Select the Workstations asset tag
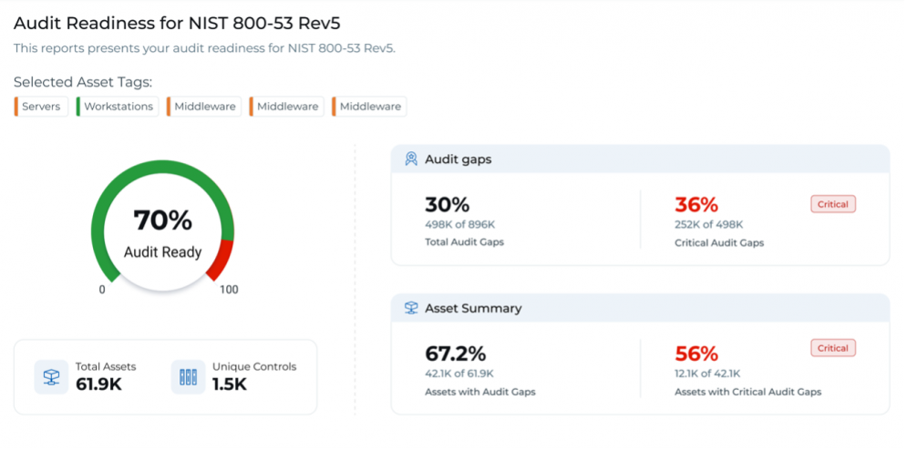The height and width of the screenshot is (451, 907). (x=118, y=107)
